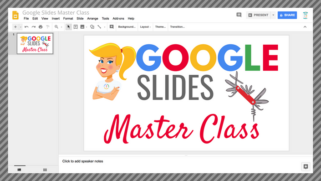Expand the Present dropdown arrow
Image resolution: width=321 pixels, height=181 pixels.
[273, 15]
